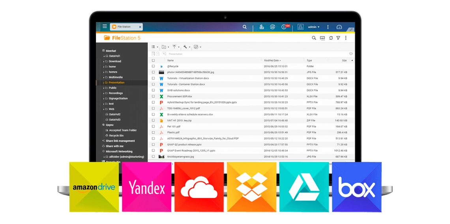This screenshot has width=450, height=224.
Task: Expand allfolder (admin@Marketing) arrow
Action: pyautogui.click(x=103, y=157)
